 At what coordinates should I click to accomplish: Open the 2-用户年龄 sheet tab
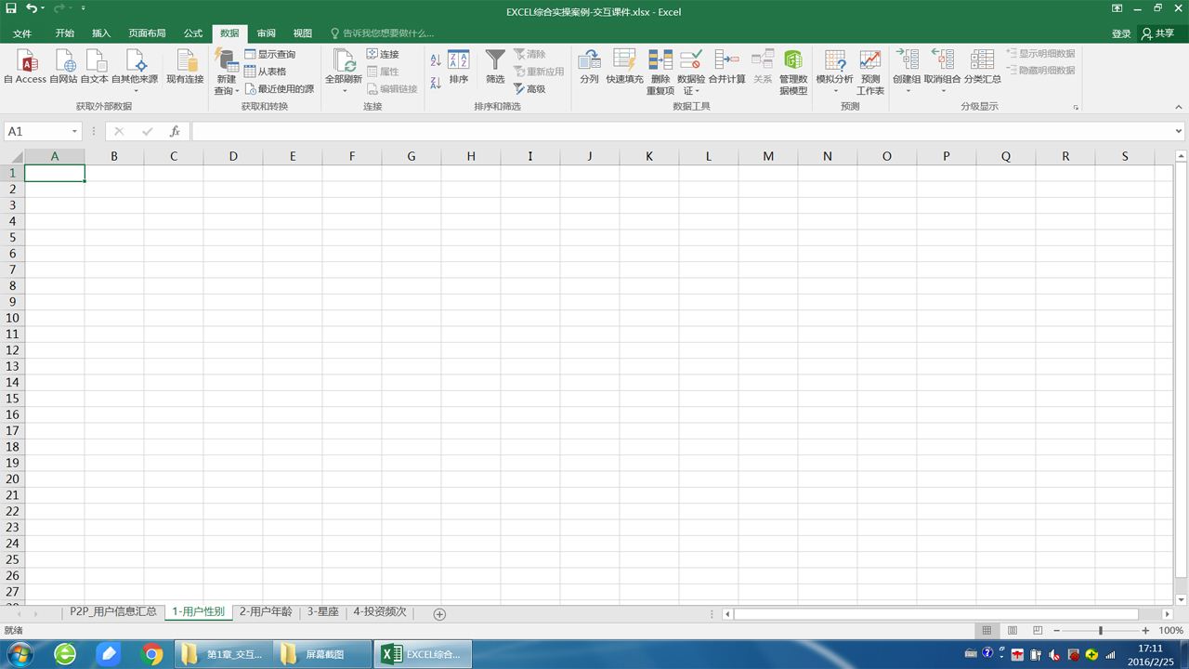(x=266, y=612)
